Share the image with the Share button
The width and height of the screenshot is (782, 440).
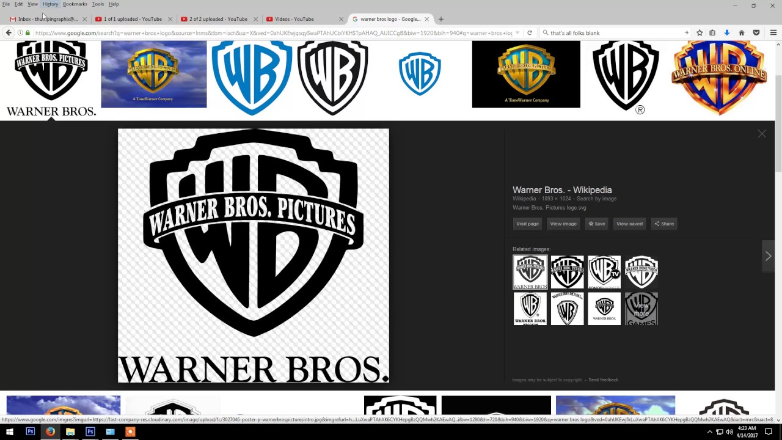664,224
